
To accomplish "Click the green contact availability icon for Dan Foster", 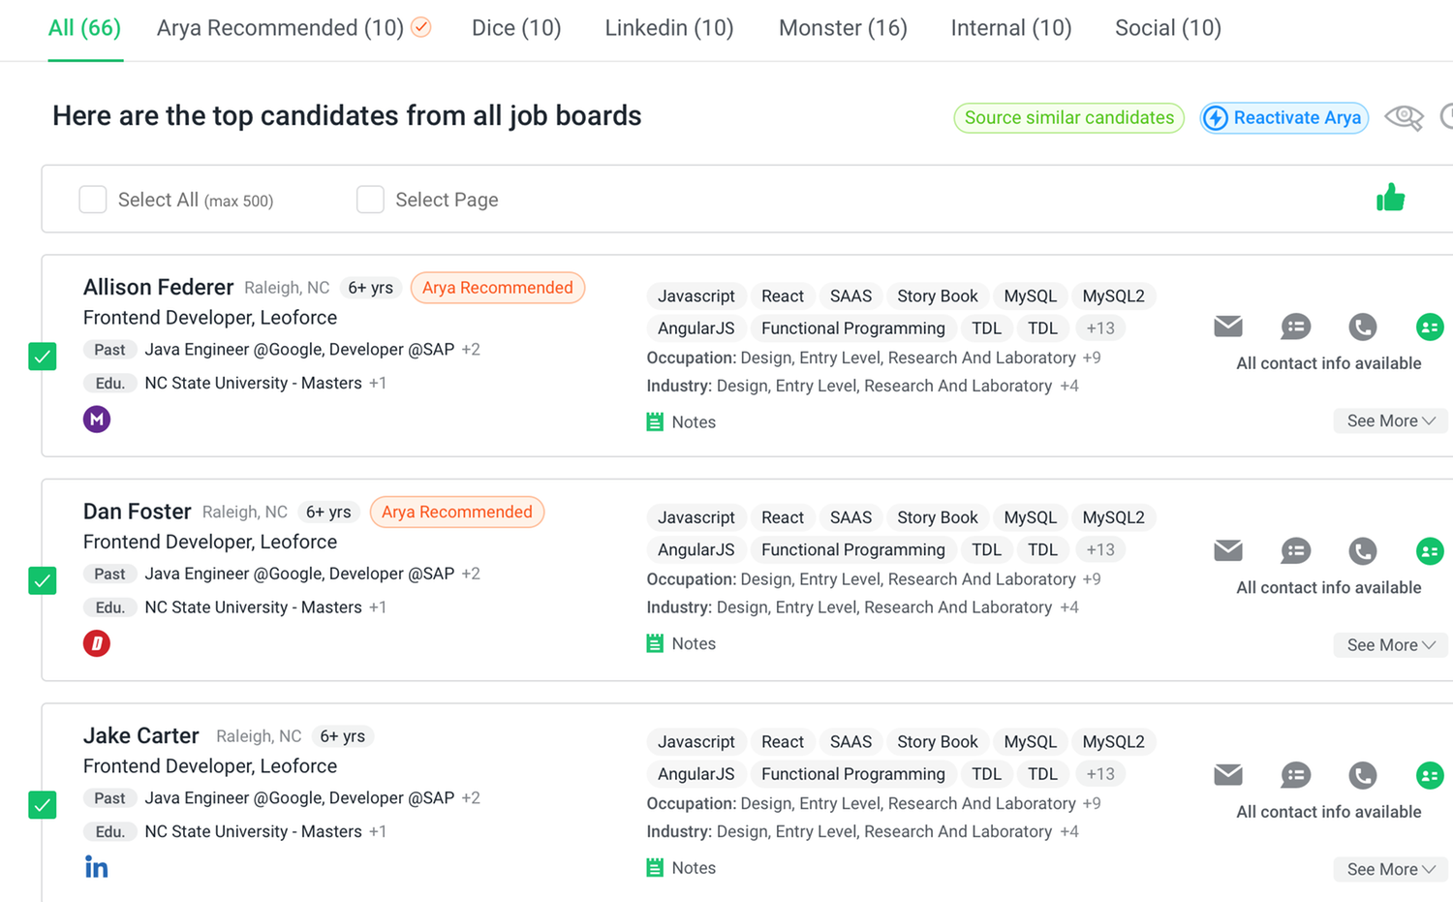I will click(x=1430, y=550).
